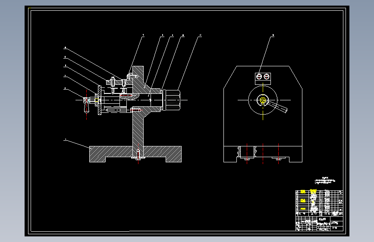Select the bolt at the column's bottom in the base
374x242 pixels.
[138, 155]
